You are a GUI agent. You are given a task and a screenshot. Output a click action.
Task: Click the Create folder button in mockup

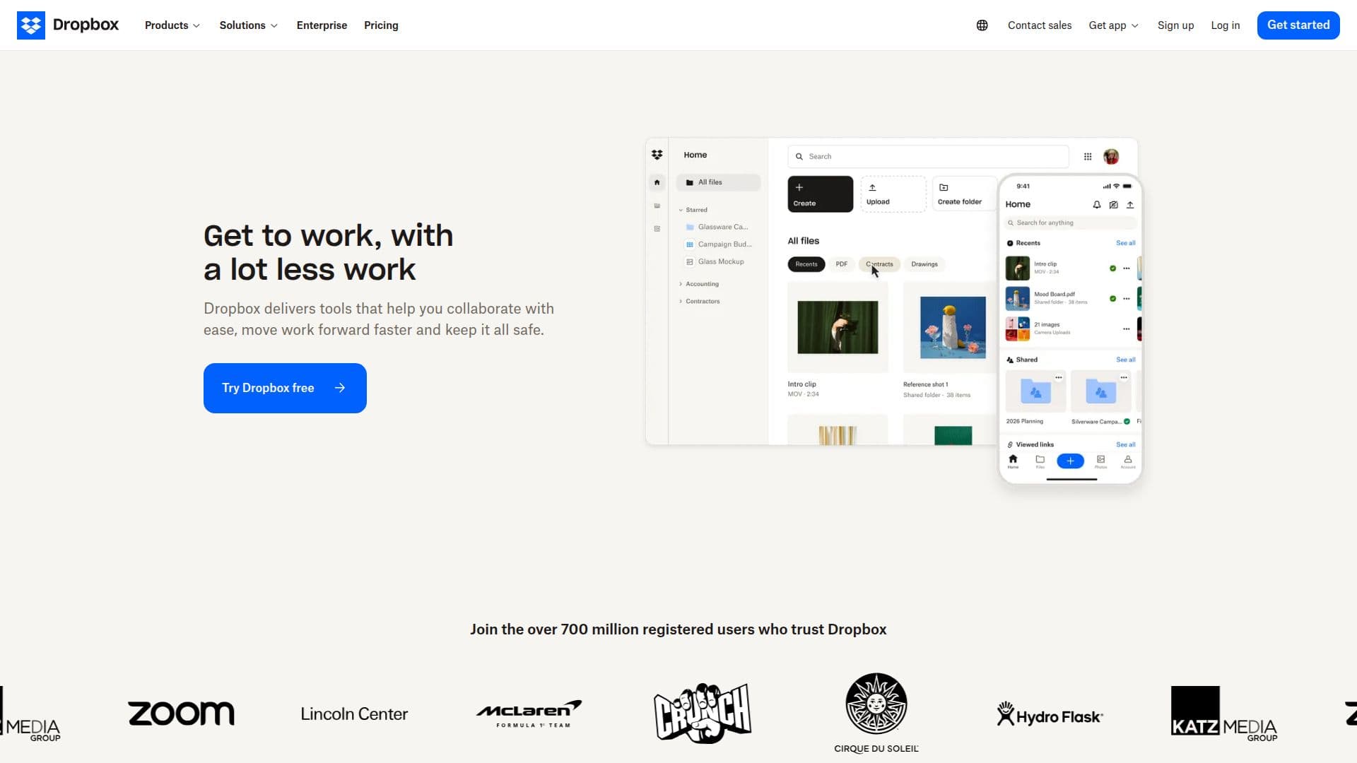[965, 194]
